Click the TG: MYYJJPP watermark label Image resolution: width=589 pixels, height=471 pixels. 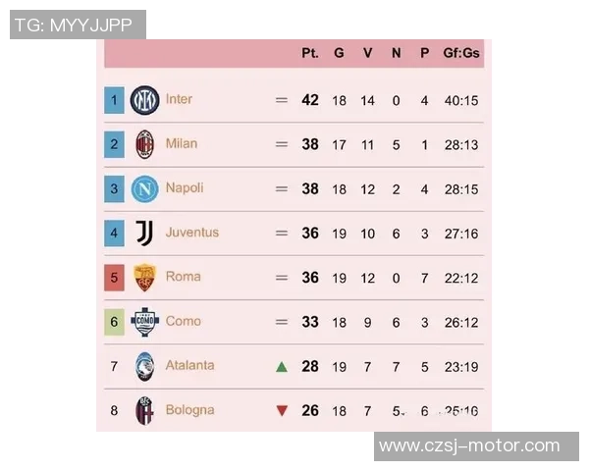click(78, 25)
